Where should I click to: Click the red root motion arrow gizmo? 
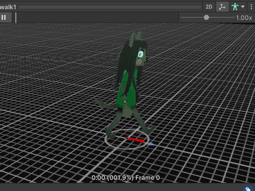click(135, 139)
